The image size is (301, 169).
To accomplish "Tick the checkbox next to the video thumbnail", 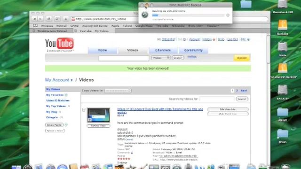I will click(84, 110).
